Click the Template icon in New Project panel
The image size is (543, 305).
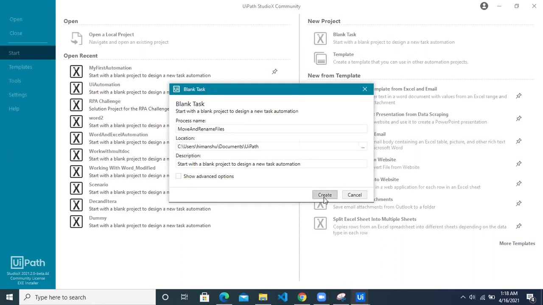(x=320, y=58)
